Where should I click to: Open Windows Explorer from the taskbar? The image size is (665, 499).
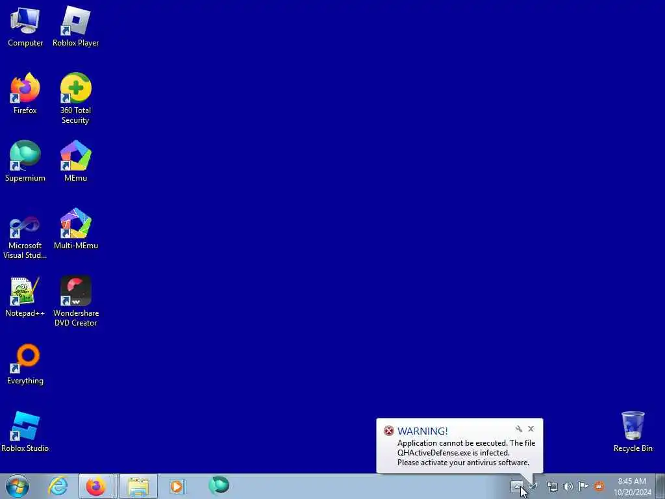tap(138, 486)
